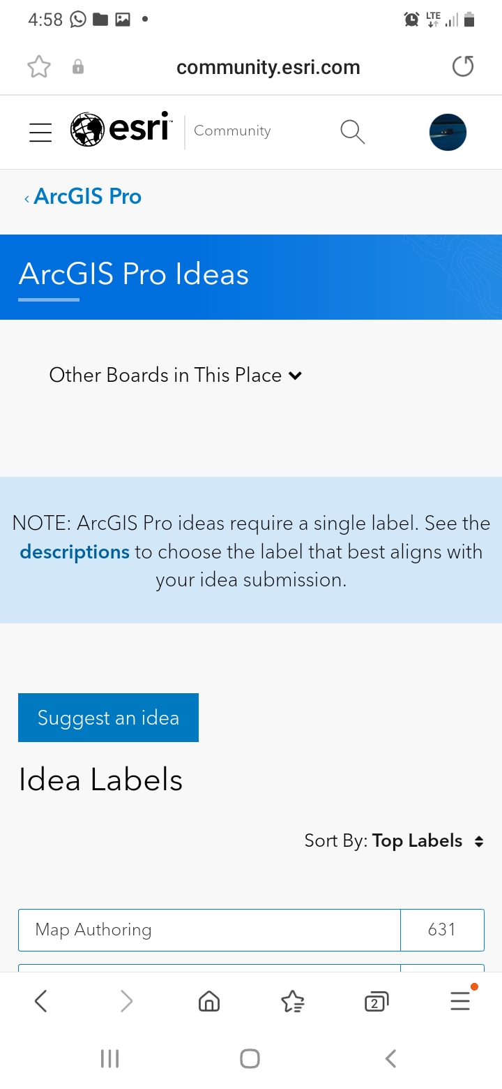
Task: Go to the browser home page
Action: click(208, 1001)
